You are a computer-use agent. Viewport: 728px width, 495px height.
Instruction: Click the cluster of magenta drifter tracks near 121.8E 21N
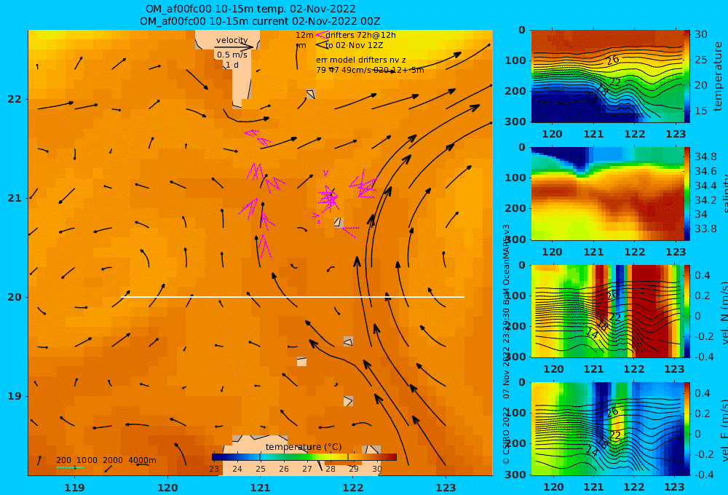[328, 198]
